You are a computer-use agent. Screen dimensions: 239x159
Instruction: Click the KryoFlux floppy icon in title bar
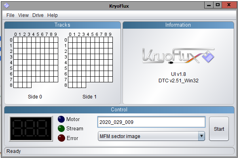(6, 6)
